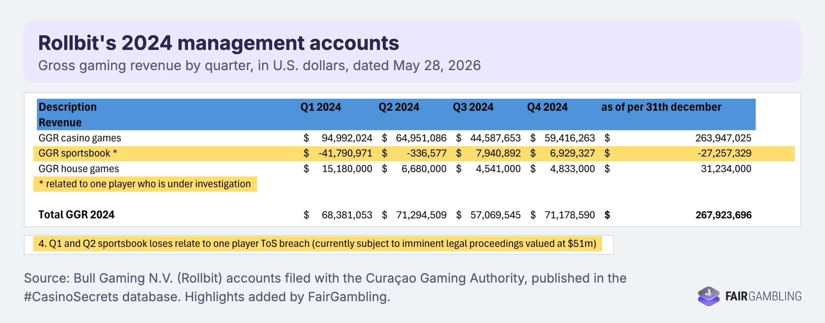The image size is (825, 323).
Task: Click the sportsbook value -336,577
Action: (x=426, y=153)
